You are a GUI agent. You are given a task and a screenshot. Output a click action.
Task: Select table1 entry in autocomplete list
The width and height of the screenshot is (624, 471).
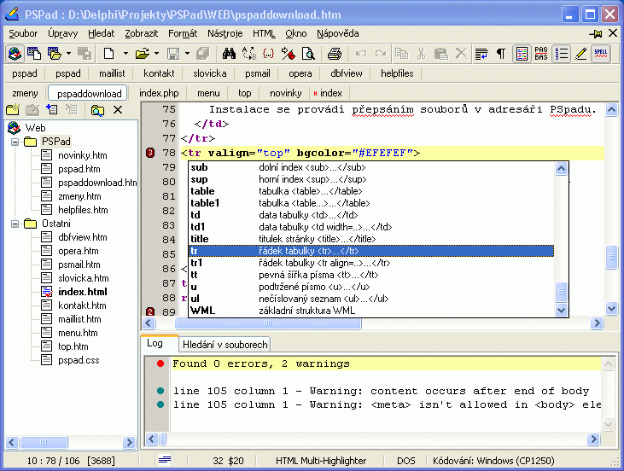[370, 203]
